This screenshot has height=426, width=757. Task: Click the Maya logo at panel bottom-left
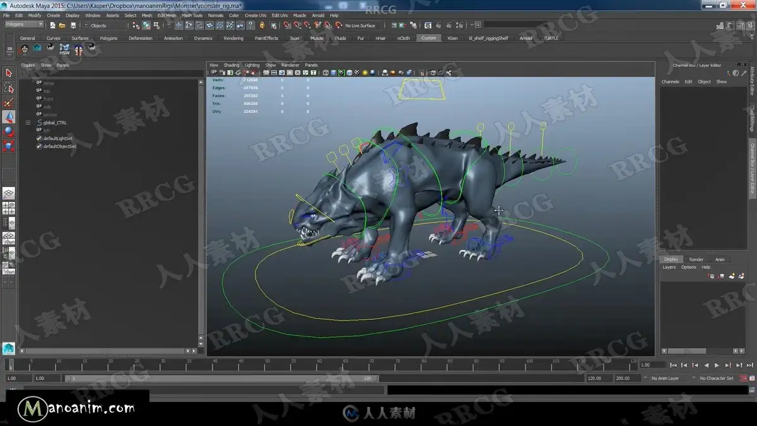click(x=8, y=348)
